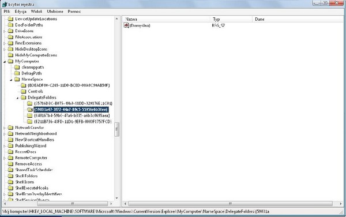The image size is (346, 217).
Task: Expand the HideDesktopIcons key
Action: [x=5, y=50]
